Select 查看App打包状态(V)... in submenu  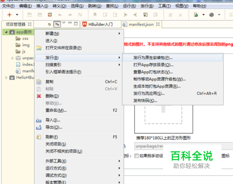pyautogui.click(x=173, y=72)
